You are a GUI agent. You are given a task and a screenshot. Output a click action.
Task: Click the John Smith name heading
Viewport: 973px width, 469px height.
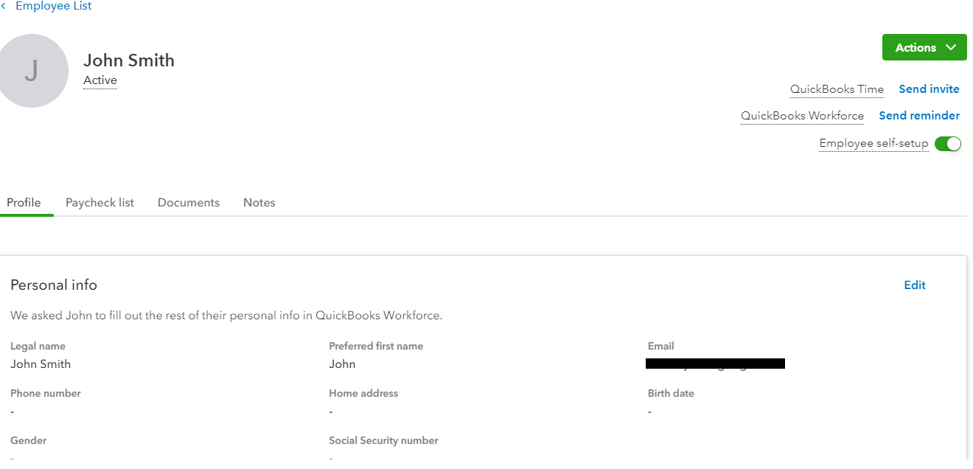pos(129,60)
